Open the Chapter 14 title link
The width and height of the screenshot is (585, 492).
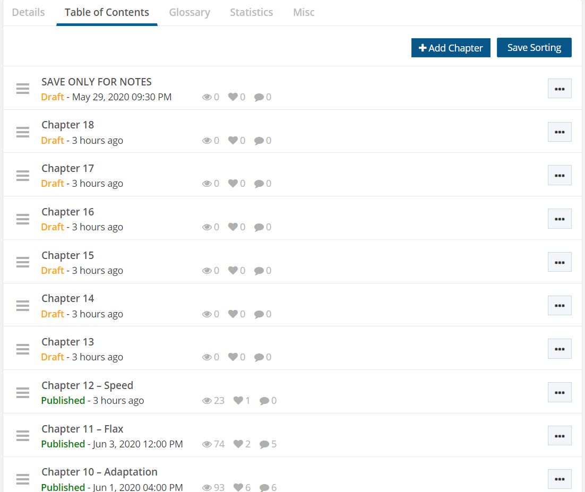(x=68, y=299)
